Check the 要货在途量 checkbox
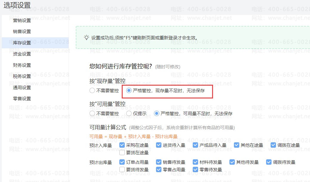The height and width of the screenshot is (182, 310). click(x=122, y=152)
